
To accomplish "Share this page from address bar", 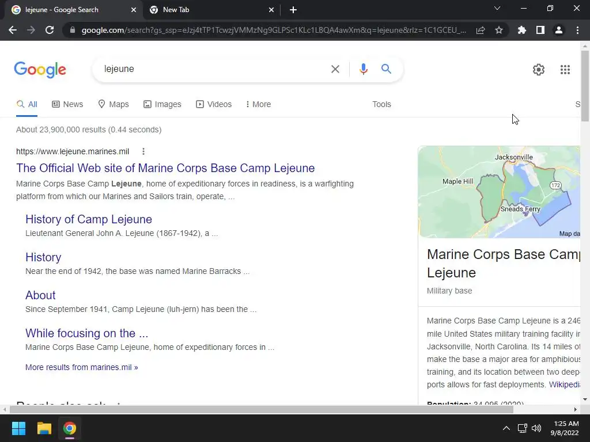I will [481, 30].
